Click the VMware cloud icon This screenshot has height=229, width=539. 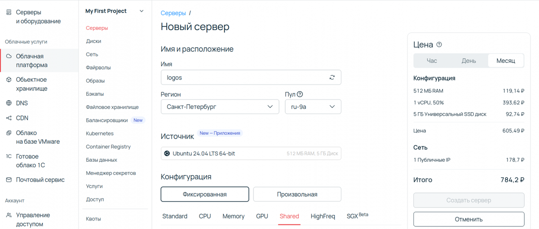point(9,133)
